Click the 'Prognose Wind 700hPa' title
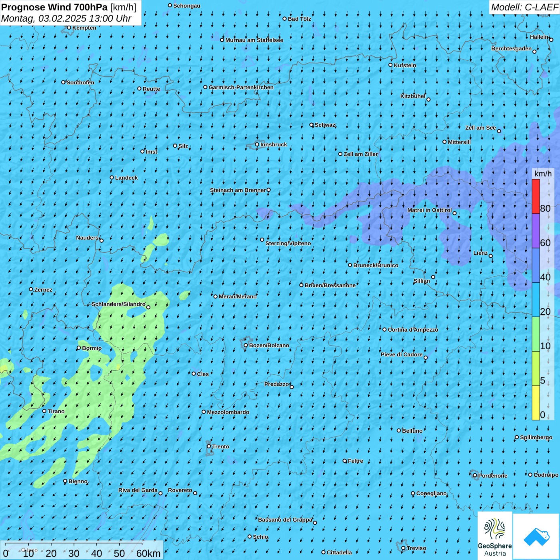Screen dimensions: 560x560 click(x=54, y=7)
